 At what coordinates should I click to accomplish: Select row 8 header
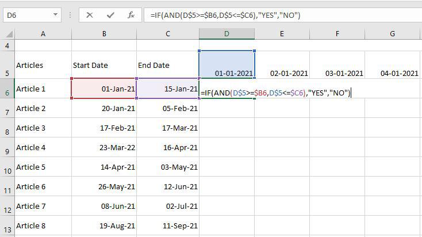click(7, 128)
